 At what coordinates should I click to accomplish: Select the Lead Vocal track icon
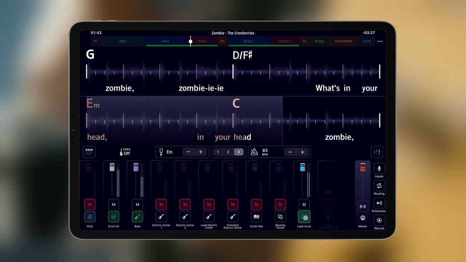pyautogui.click(x=304, y=217)
